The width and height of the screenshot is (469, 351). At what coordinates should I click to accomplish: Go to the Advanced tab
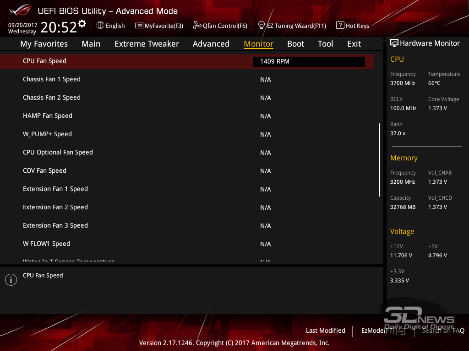[x=211, y=44]
